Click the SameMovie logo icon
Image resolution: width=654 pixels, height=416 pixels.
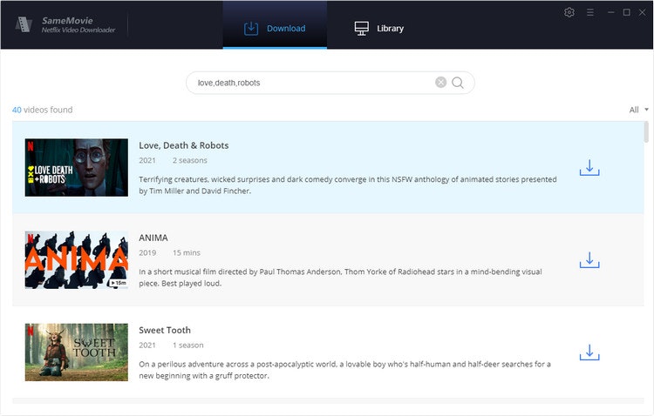tap(24, 24)
